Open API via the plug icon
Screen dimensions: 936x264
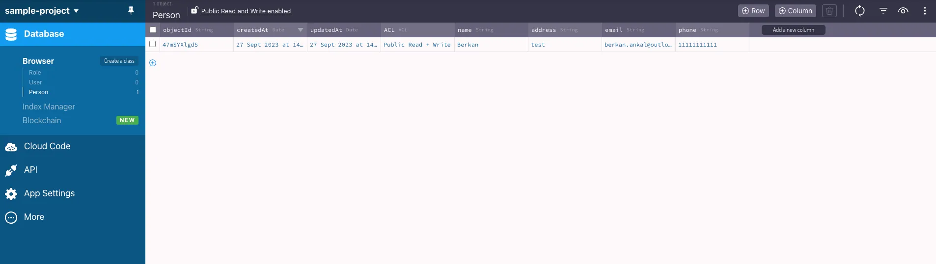click(11, 170)
